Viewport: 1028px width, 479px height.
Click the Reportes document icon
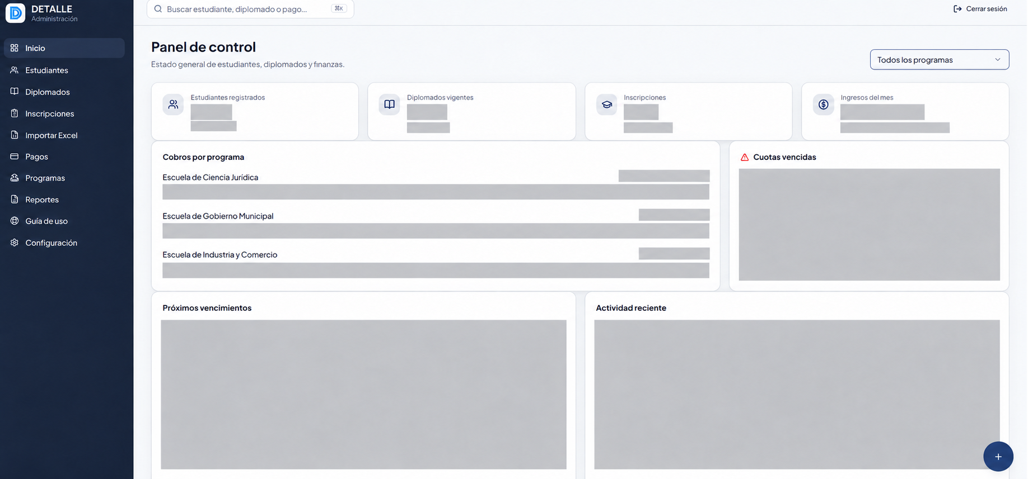pos(15,200)
